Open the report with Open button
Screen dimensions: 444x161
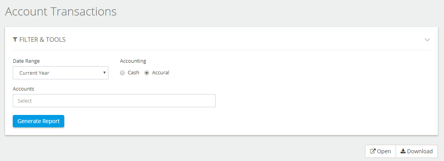click(380, 151)
